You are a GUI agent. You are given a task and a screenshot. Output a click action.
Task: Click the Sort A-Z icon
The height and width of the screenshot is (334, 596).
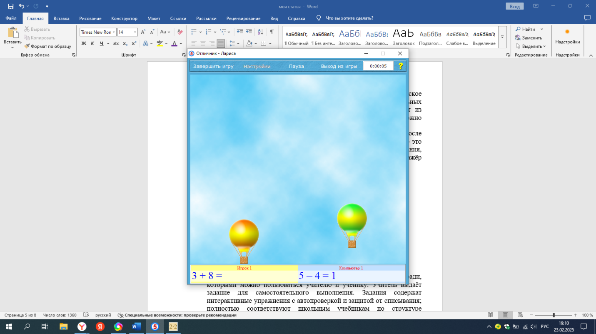[261, 32]
